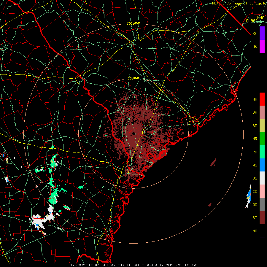This screenshot has width=267, height=267.
Task: Click the RA light green legend swatch
Action: (x=262, y=152)
